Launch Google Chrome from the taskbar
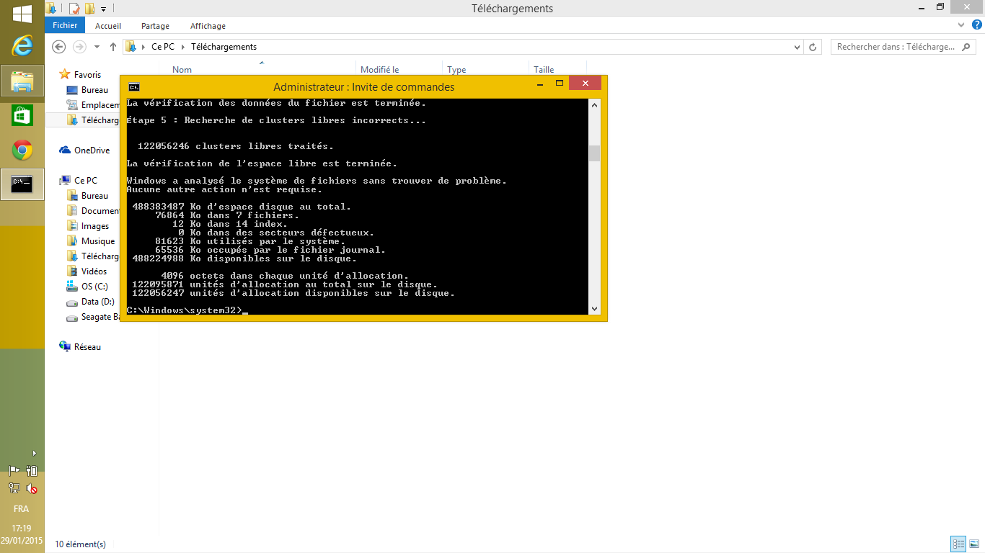 pyautogui.click(x=22, y=150)
